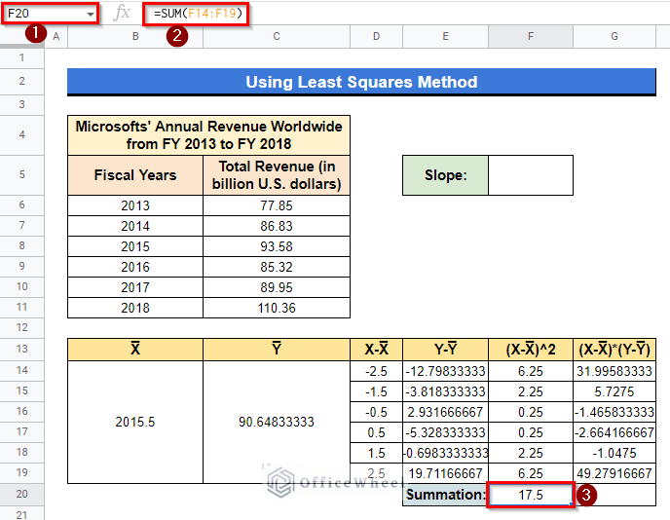Click the X̄ column header cell
The height and width of the screenshot is (520, 670).
135,350
